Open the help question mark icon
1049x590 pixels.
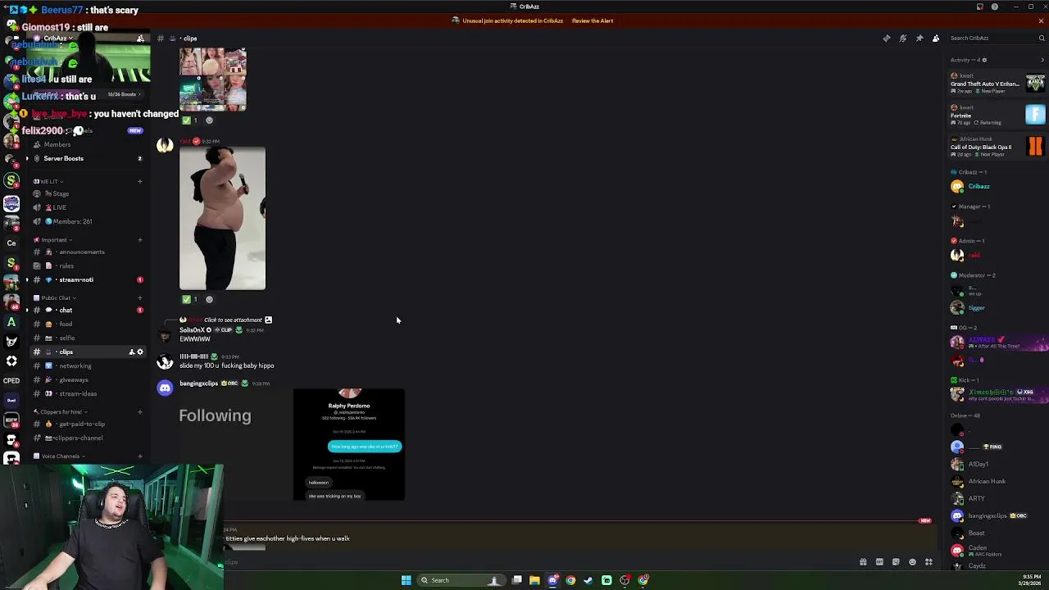pyautogui.click(x=995, y=7)
